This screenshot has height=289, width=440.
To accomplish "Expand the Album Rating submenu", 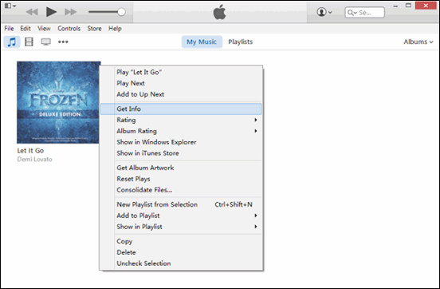I will tap(181, 131).
